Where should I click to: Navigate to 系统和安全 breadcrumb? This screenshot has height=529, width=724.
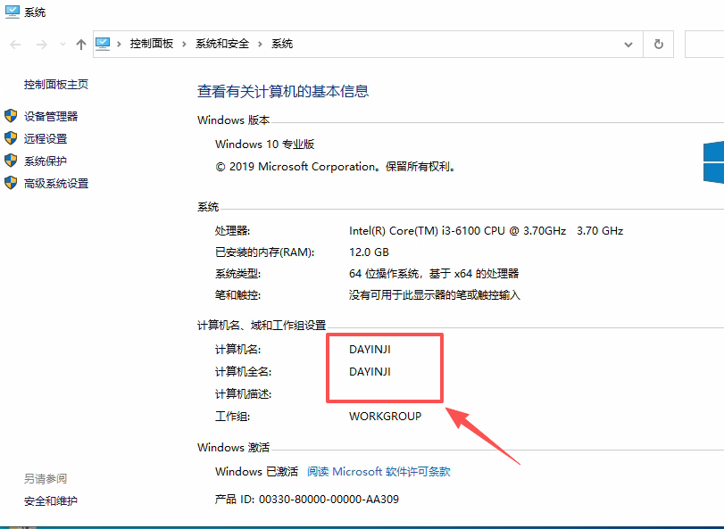(223, 44)
